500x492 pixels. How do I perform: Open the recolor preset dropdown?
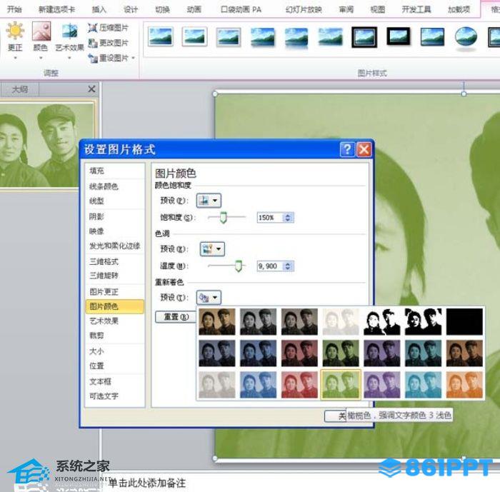point(209,298)
